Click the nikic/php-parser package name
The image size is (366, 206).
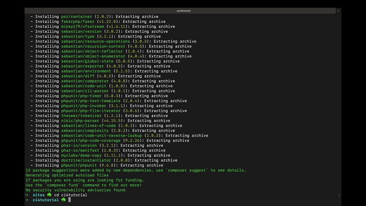[80, 121]
